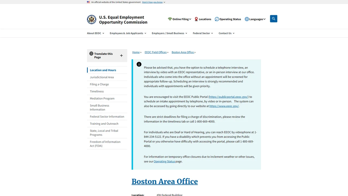
Task: Open the Employers / Small Business menu
Action: (169, 33)
